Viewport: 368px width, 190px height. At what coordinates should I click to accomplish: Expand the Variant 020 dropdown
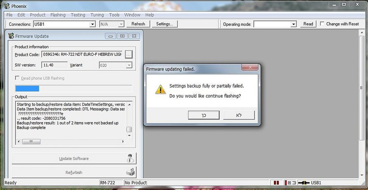pos(129,65)
